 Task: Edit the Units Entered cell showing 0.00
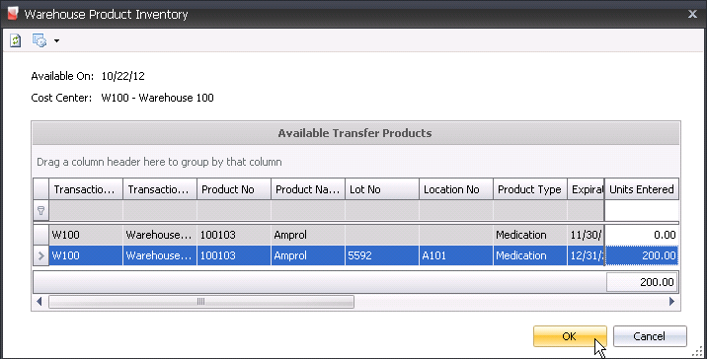pos(642,235)
